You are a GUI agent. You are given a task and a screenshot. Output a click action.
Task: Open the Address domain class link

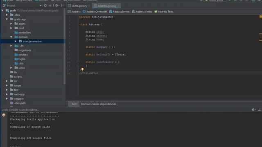click(74, 12)
